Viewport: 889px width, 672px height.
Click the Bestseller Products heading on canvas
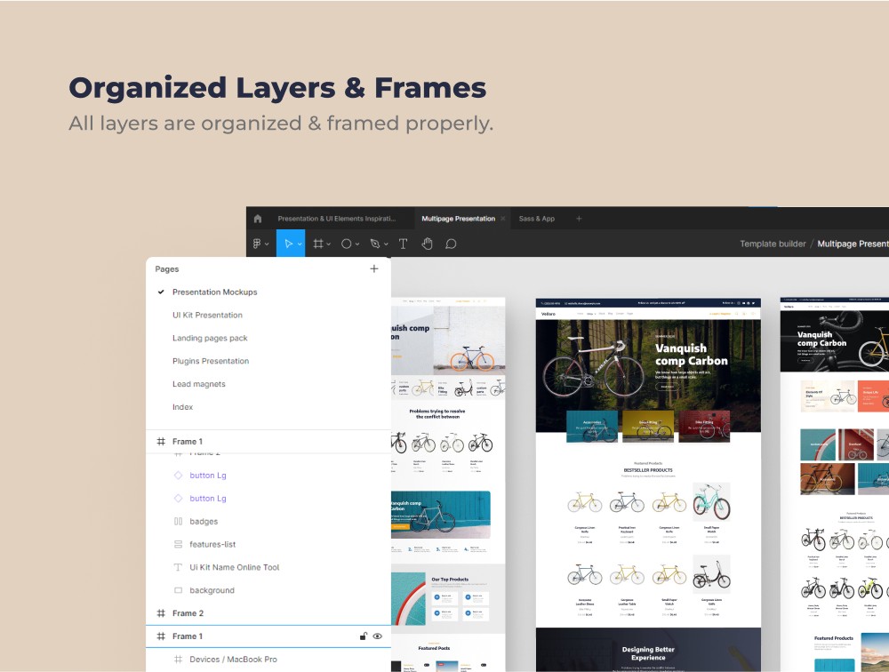[648, 470]
